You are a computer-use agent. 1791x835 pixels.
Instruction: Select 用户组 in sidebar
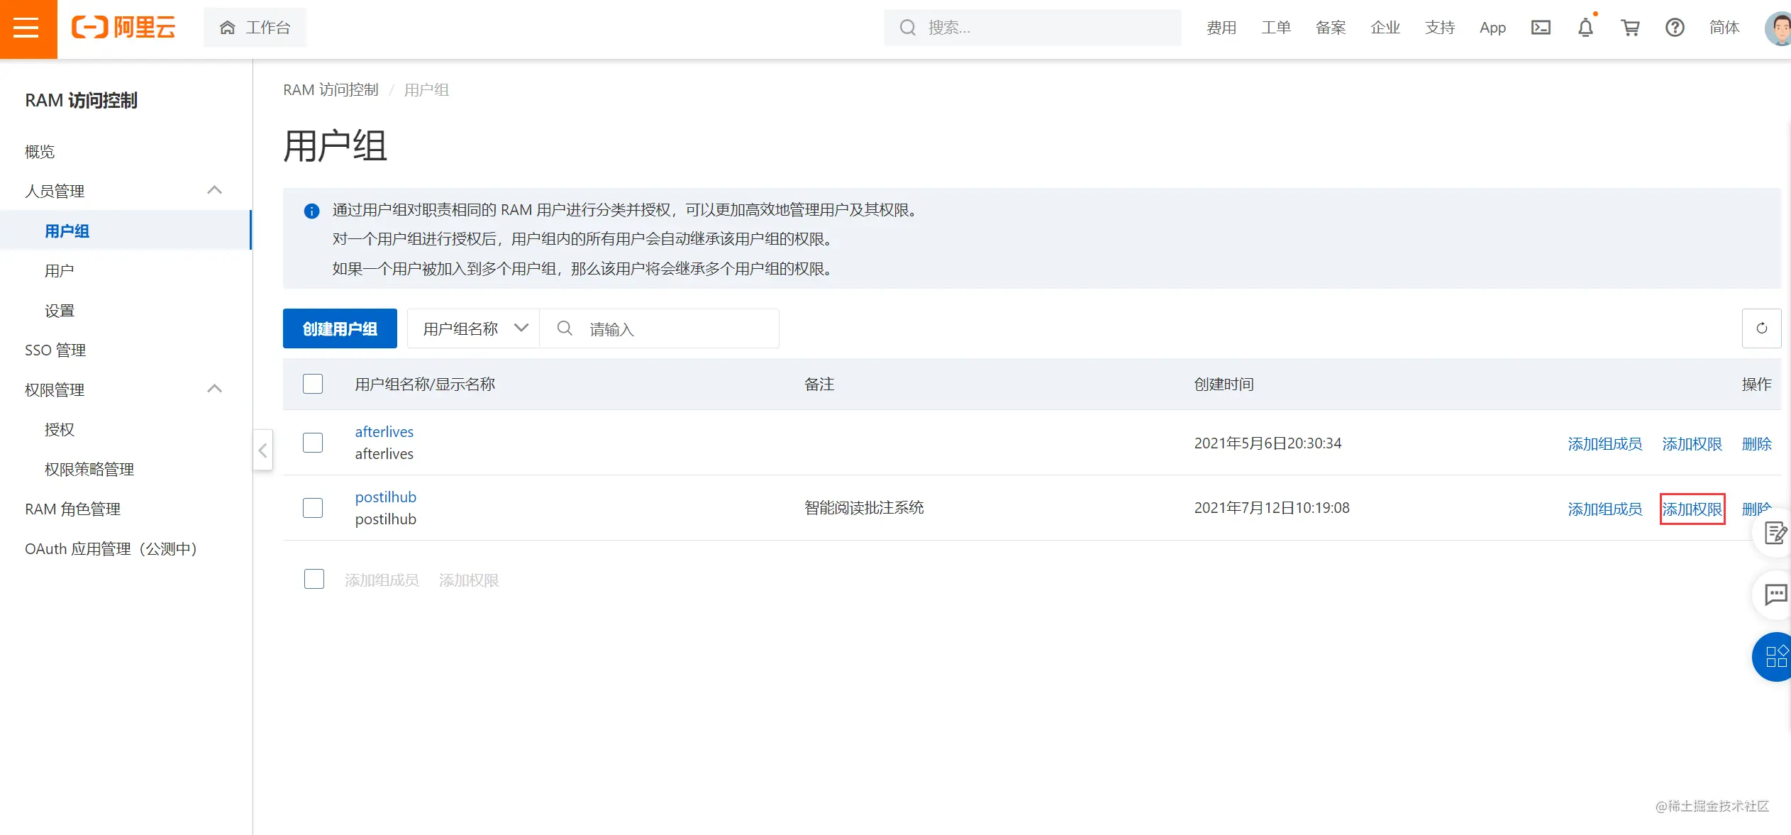click(x=126, y=231)
